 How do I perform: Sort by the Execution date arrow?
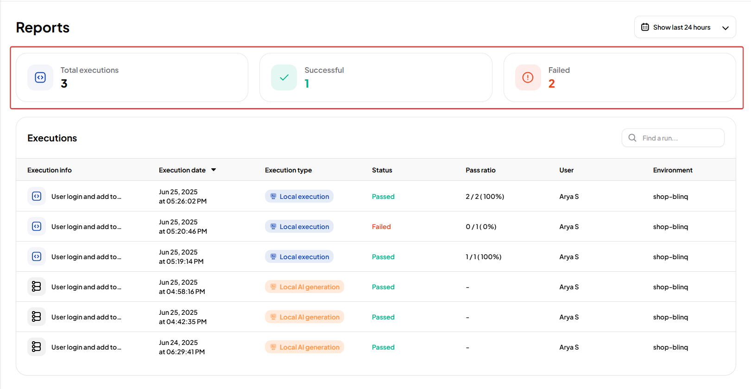[214, 170]
